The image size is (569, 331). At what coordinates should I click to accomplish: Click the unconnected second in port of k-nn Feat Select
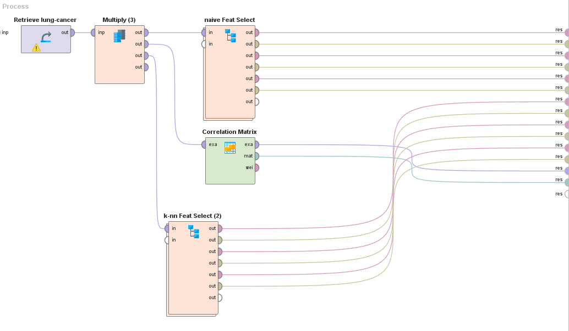click(x=167, y=240)
